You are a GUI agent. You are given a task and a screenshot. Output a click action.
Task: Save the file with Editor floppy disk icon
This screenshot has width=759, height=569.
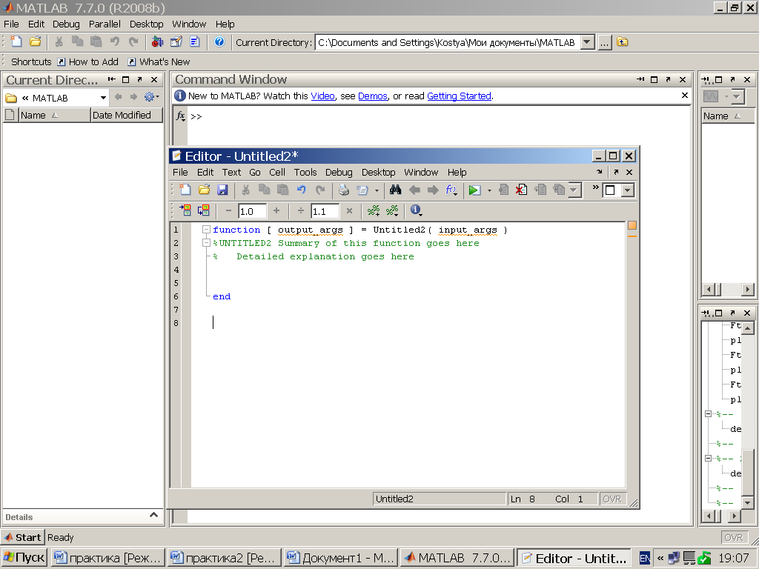(x=222, y=190)
